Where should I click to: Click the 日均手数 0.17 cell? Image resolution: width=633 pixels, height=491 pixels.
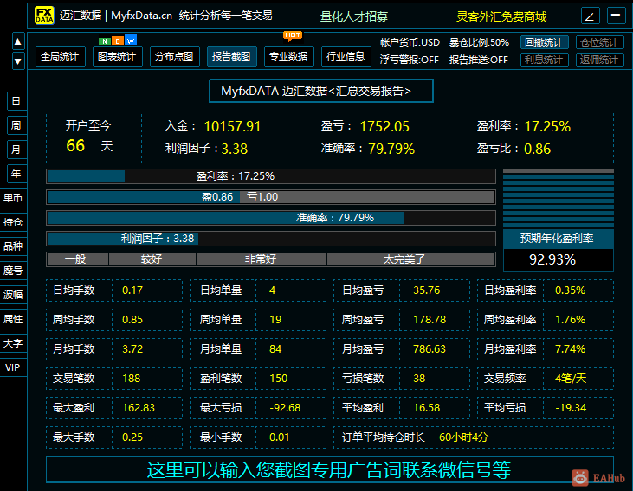113,290
